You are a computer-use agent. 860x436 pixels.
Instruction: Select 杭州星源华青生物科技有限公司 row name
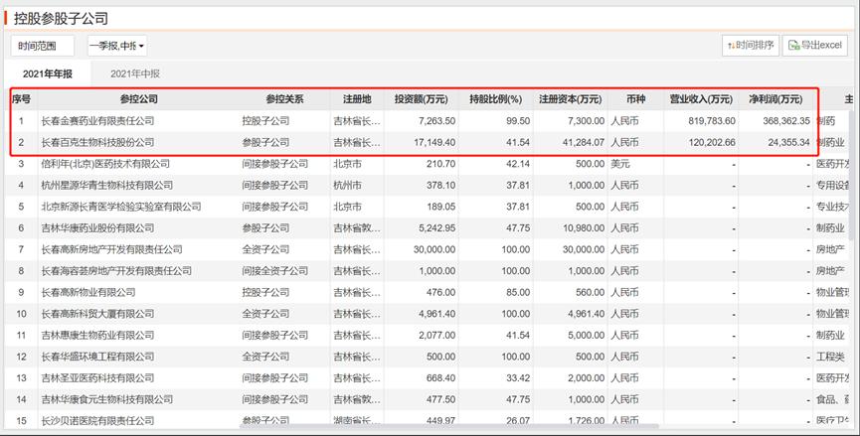107,185
